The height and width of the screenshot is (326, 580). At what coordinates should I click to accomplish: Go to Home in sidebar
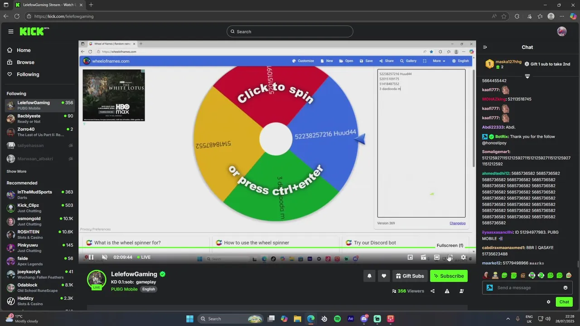[19, 50]
